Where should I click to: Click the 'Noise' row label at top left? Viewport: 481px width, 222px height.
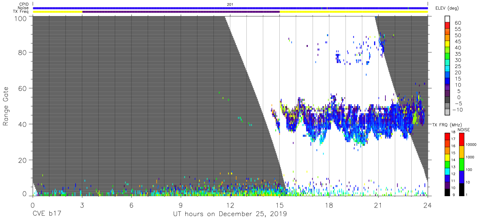[23, 8]
